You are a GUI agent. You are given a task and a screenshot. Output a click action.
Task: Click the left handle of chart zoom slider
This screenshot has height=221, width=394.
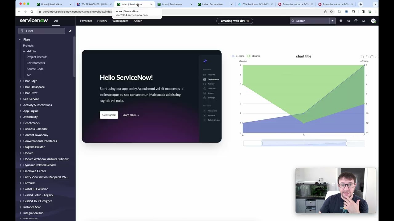[x=262, y=143]
